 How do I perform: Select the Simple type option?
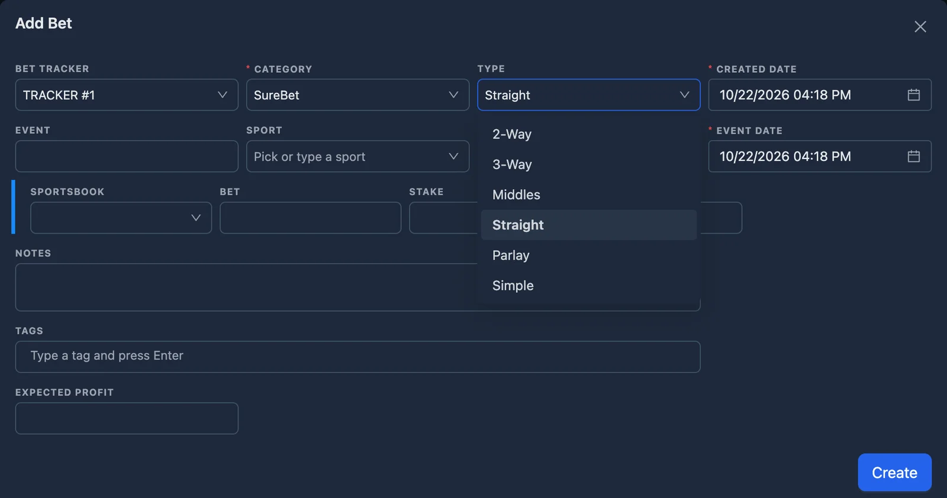(588, 285)
